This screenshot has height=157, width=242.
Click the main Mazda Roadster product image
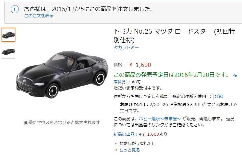[62, 75]
